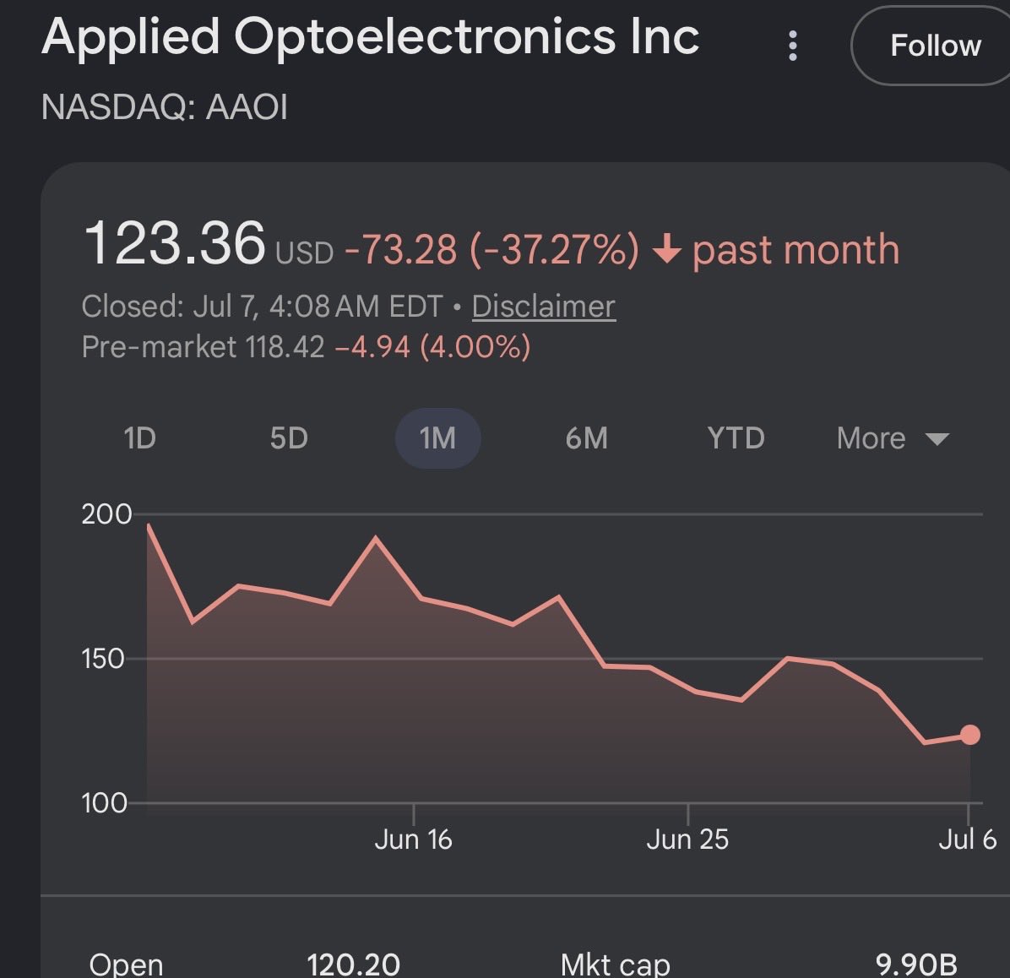Click the chart peak near Jun 16

(x=376, y=537)
